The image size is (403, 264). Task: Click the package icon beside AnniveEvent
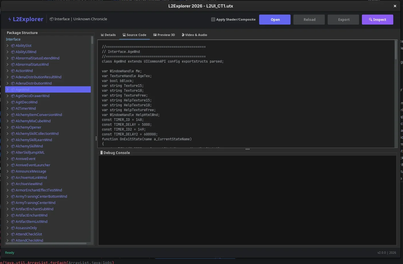tap(13, 159)
